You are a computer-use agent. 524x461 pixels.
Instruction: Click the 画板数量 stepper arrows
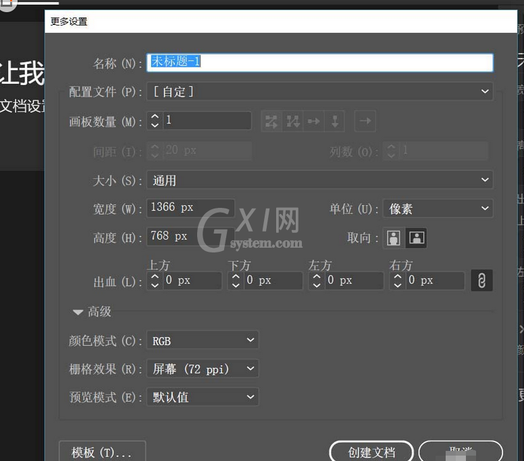(155, 121)
